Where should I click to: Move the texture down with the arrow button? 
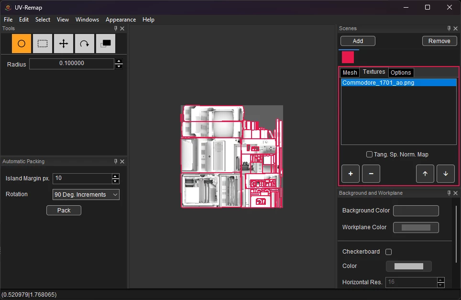click(446, 174)
